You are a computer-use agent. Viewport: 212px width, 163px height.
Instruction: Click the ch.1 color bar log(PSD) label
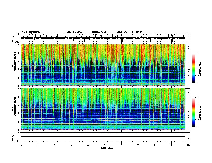coord(200,70)
